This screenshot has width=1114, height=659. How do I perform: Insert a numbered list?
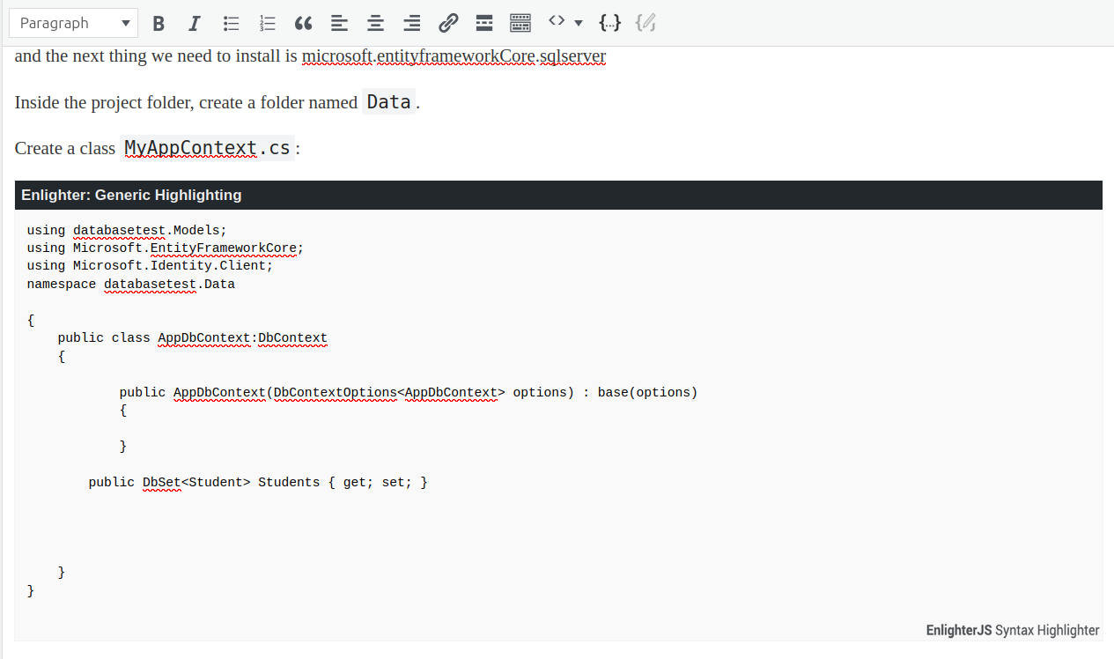(x=268, y=24)
